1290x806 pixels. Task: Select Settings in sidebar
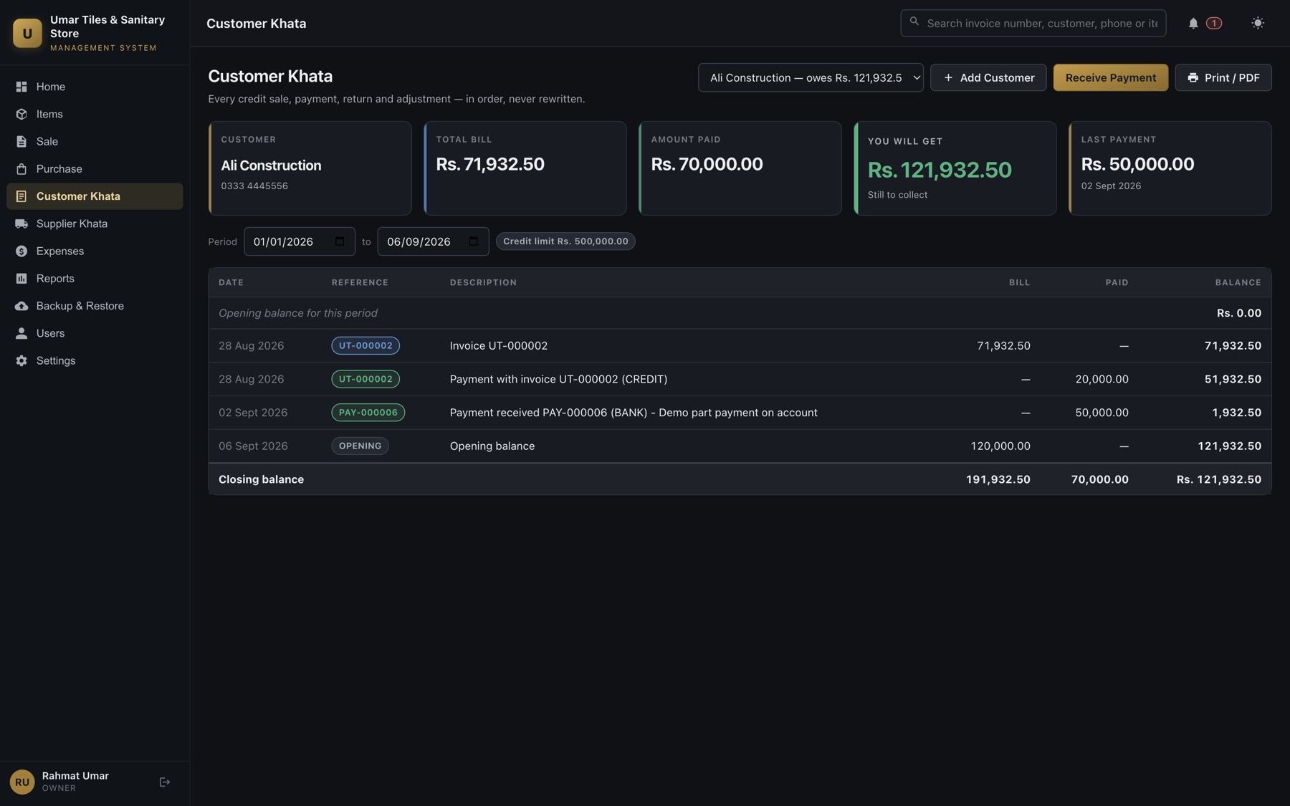pyautogui.click(x=95, y=360)
